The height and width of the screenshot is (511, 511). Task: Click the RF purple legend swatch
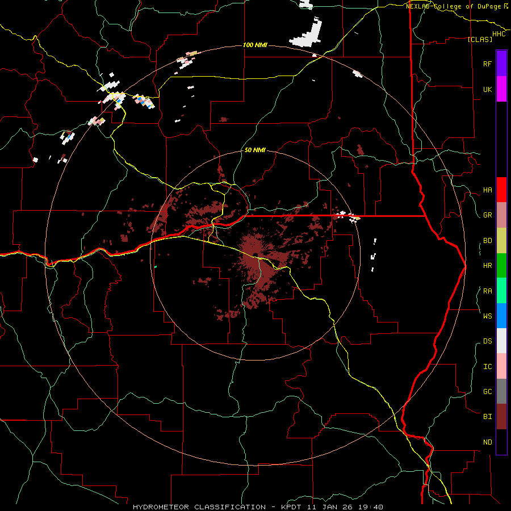pyautogui.click(x=501, y=64)
